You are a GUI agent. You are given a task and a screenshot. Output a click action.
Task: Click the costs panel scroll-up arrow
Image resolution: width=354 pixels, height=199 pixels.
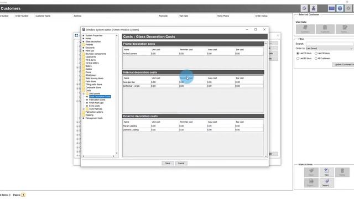265,43
